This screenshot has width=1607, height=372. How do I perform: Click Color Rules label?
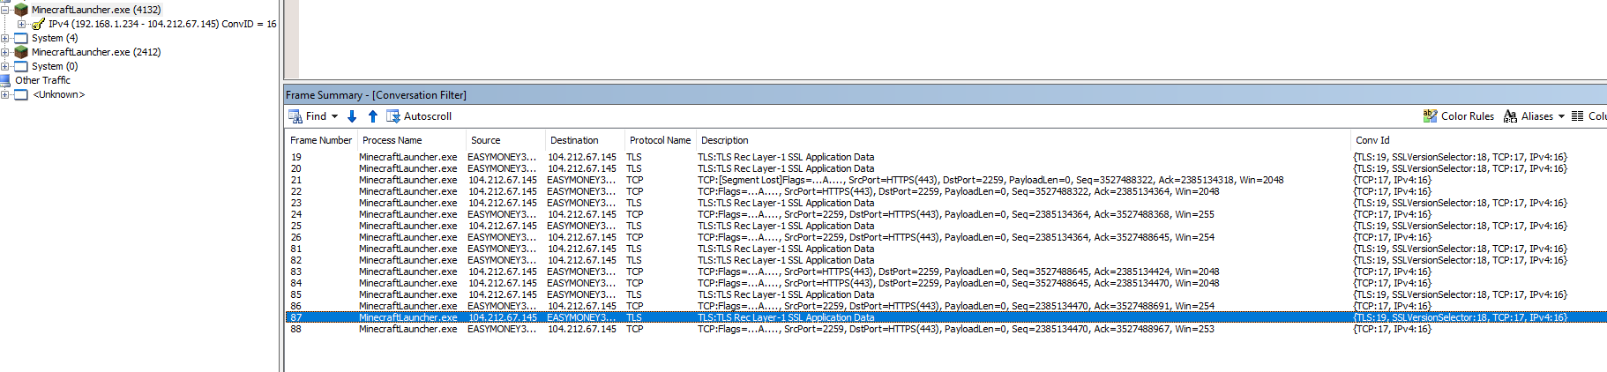click(1468, 116)
